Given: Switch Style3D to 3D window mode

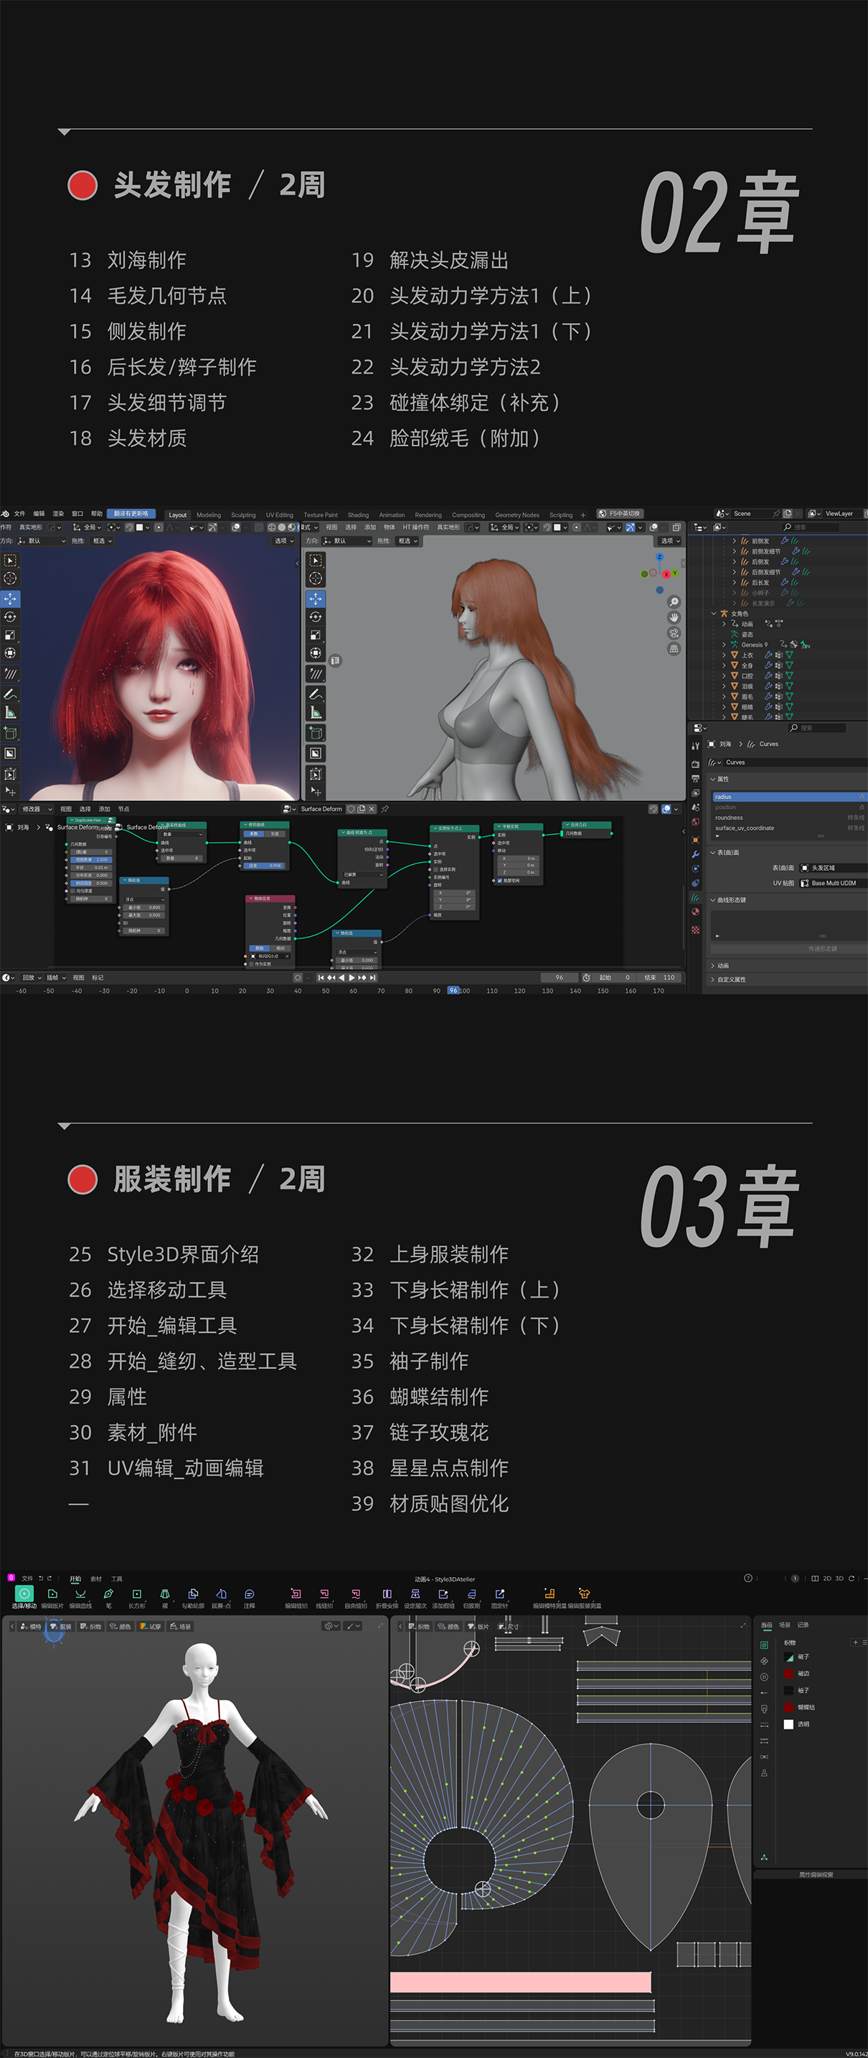Looking at the screenshot, I should 839,1578.
